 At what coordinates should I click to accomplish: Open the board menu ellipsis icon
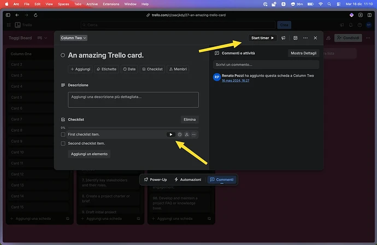[368, 38]
